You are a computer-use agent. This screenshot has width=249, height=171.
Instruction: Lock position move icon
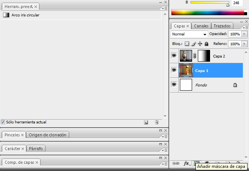click(x=200, y=43)
